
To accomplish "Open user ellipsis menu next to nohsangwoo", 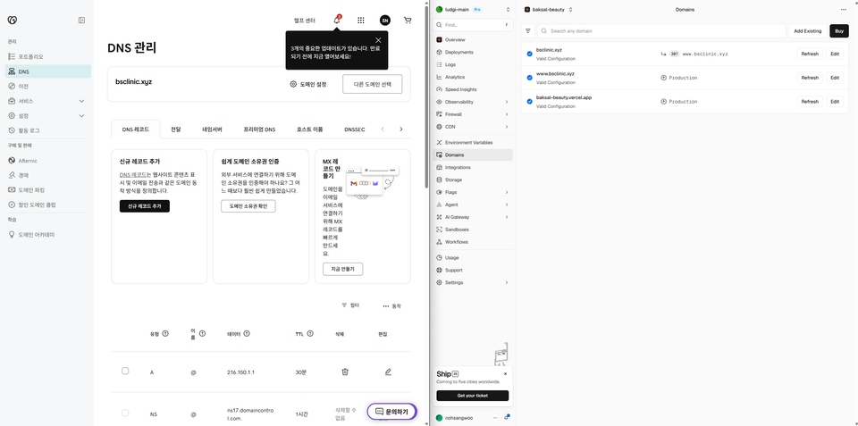I will pyautogui.click(x=495, y=418).
